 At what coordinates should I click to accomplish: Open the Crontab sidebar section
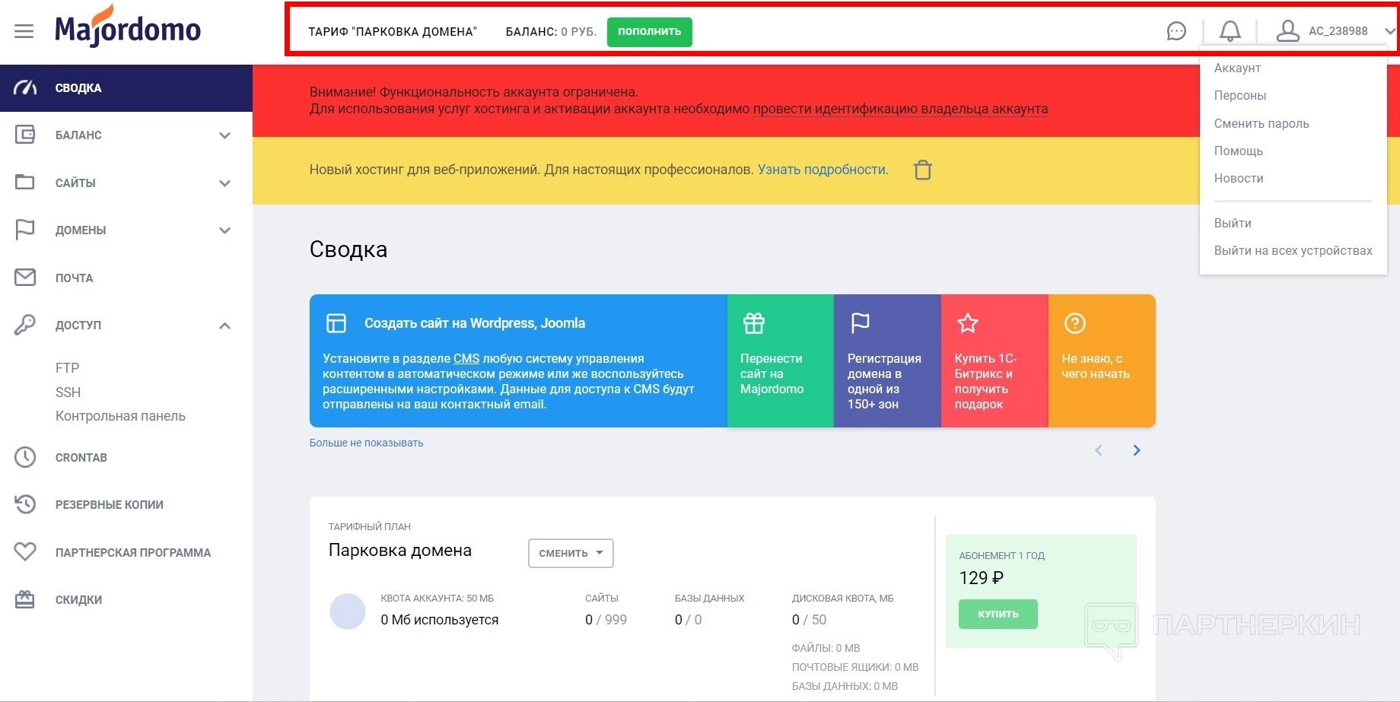click(x=126, y=457)
